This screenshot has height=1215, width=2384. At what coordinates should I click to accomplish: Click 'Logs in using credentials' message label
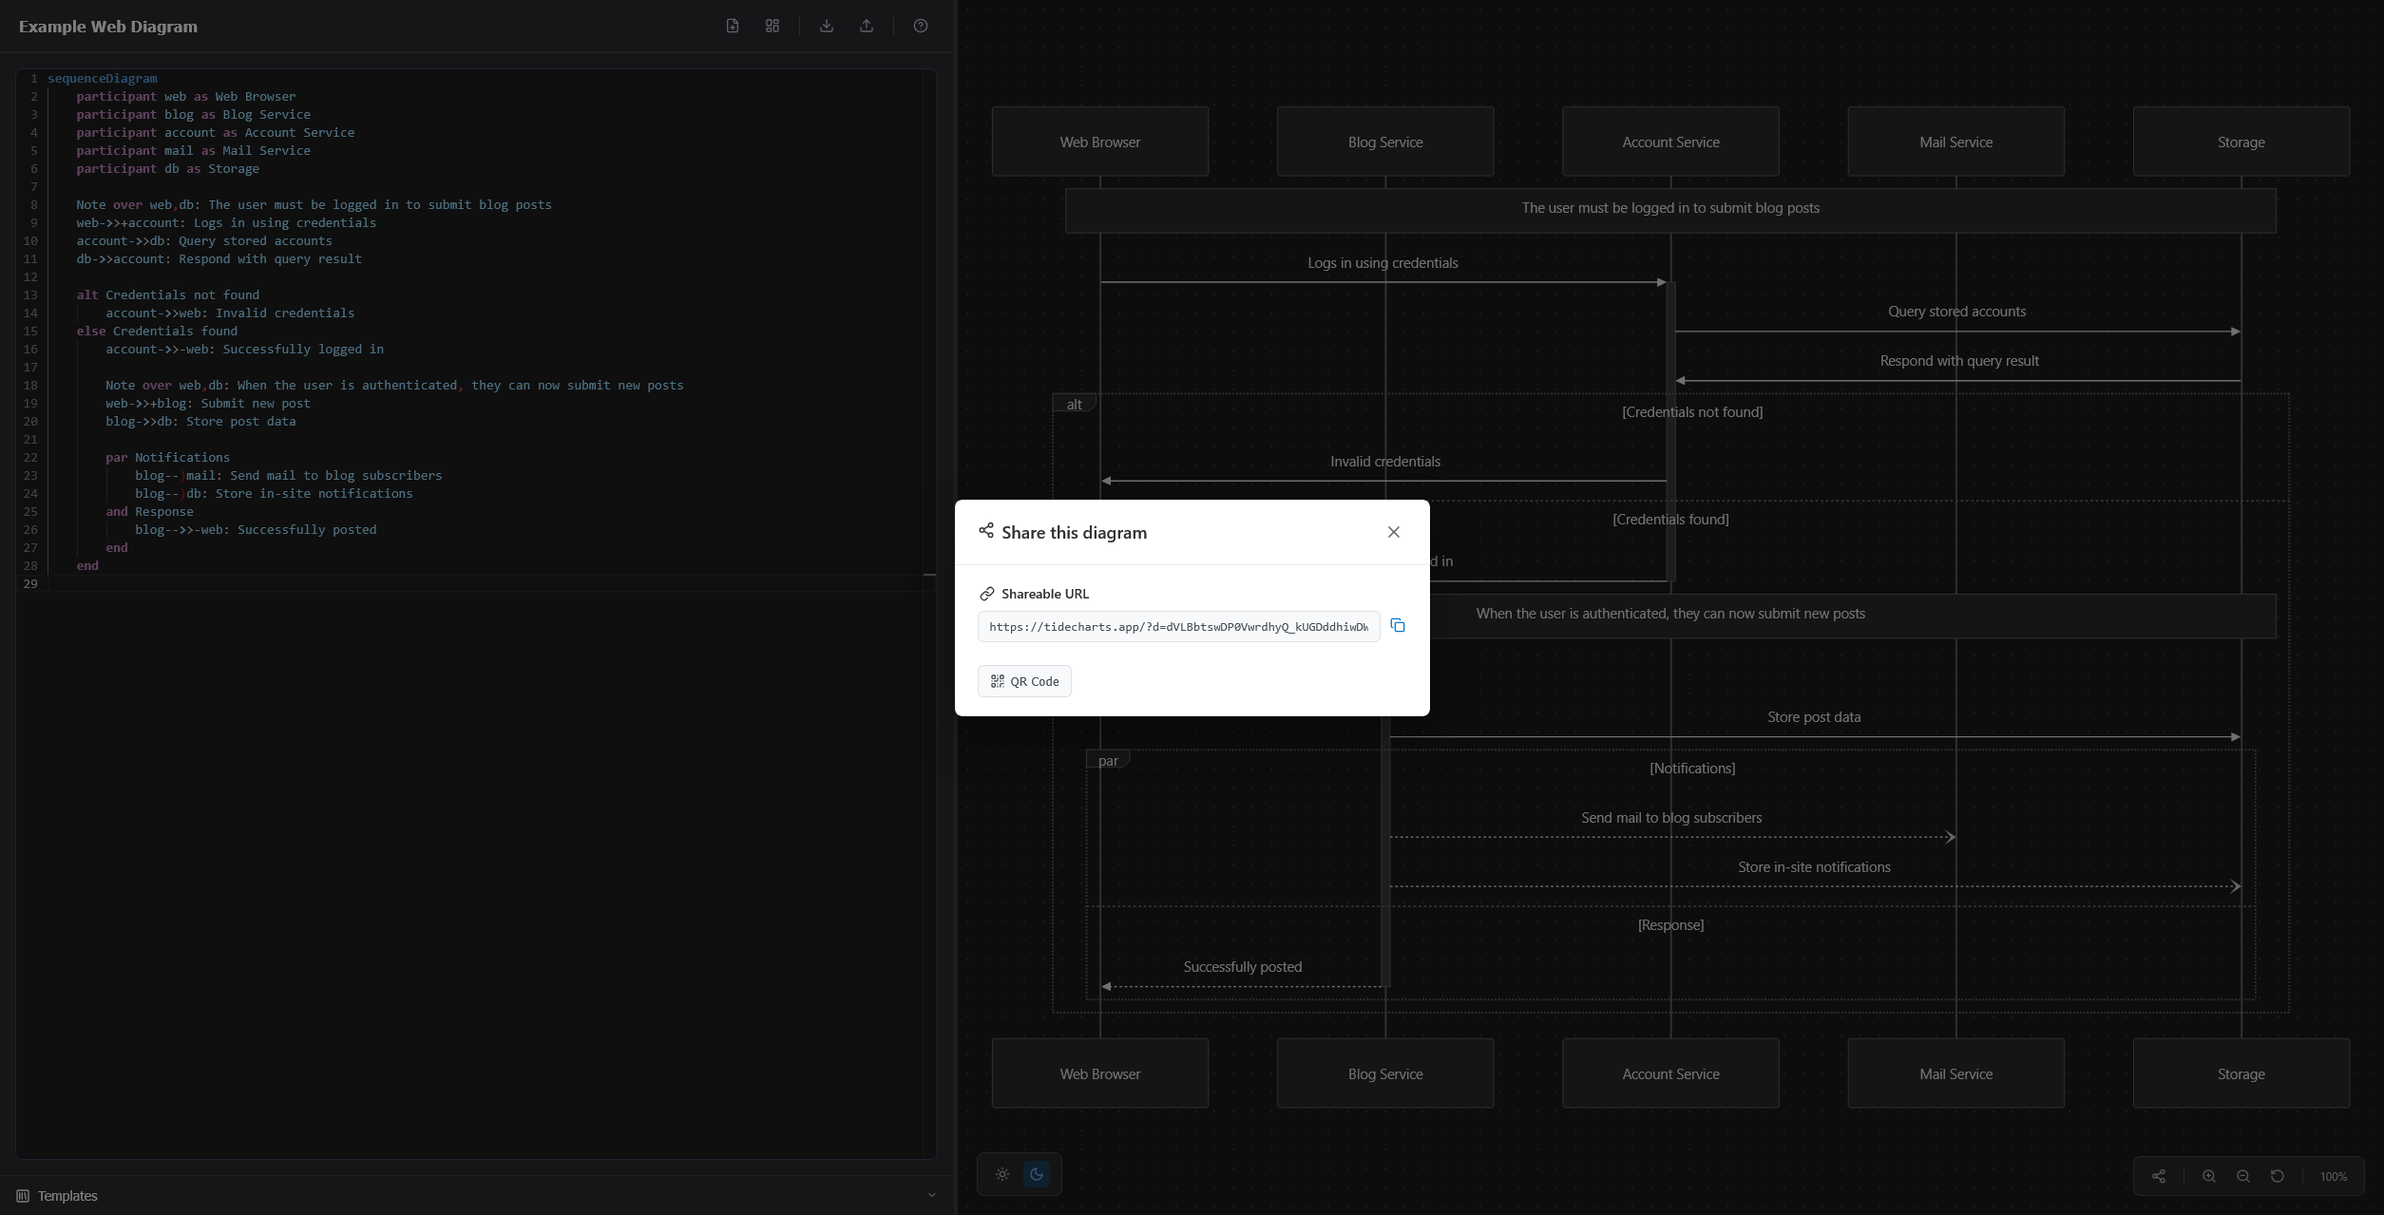coord(1383,263)
